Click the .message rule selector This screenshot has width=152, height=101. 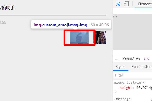pos(122,99)
